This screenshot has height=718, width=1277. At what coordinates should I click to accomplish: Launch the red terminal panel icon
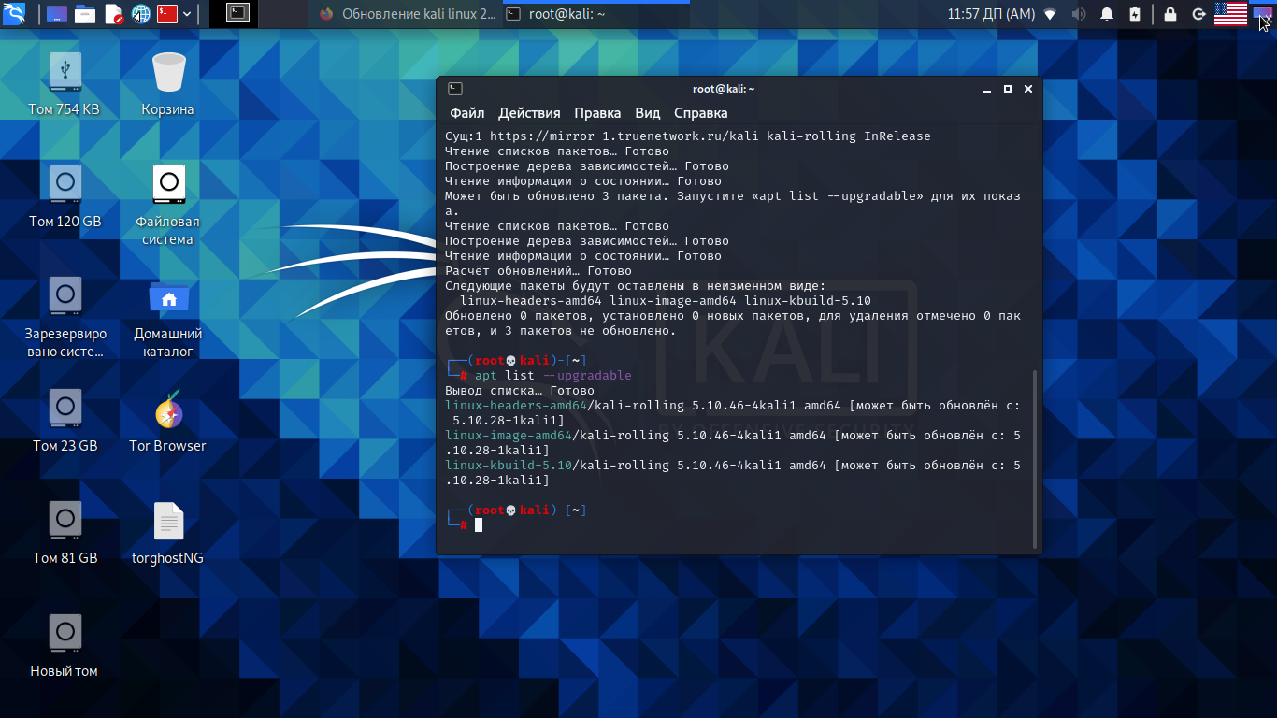click(167, 14)
